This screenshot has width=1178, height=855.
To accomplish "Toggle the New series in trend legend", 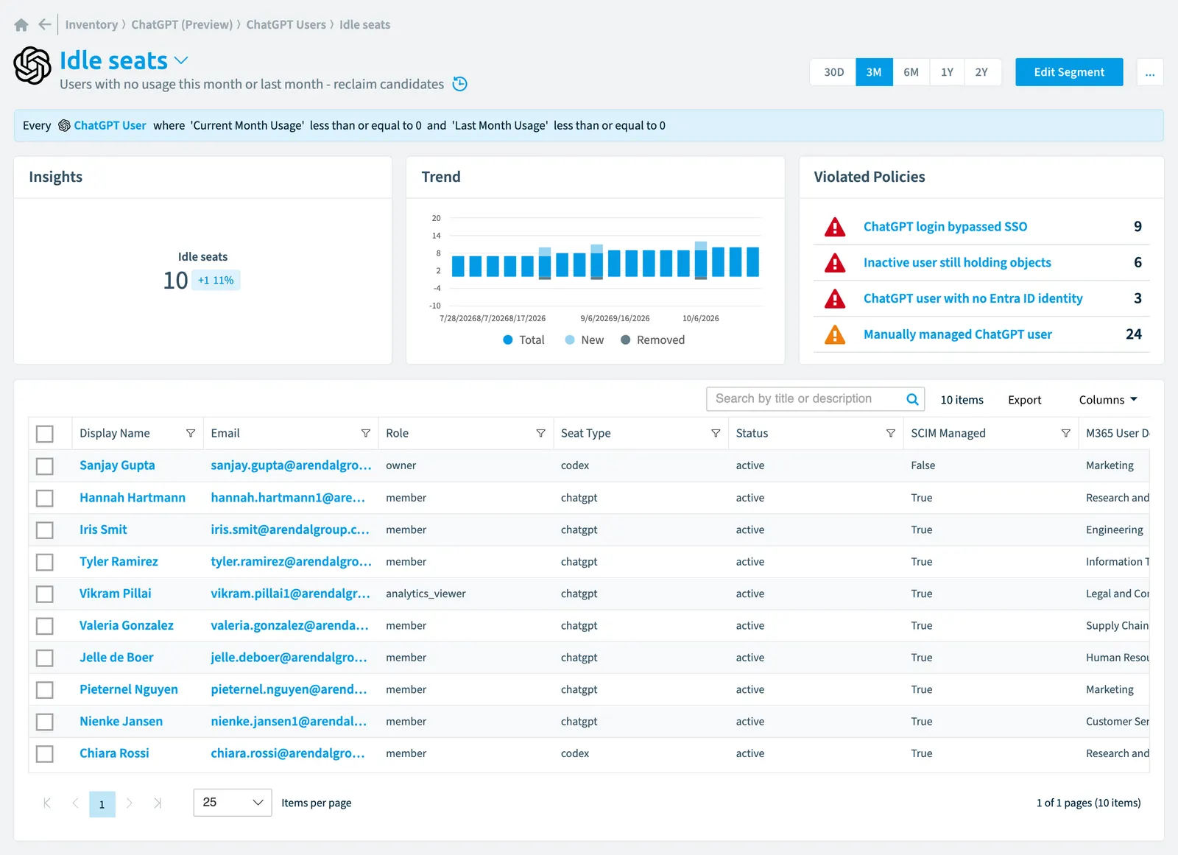I will point(585,340).
